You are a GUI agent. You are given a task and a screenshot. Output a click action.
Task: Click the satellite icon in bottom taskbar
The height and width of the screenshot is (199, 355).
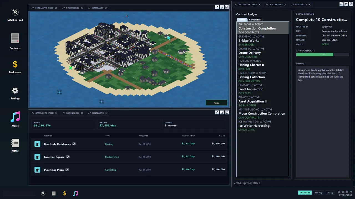tap(43, 193)
